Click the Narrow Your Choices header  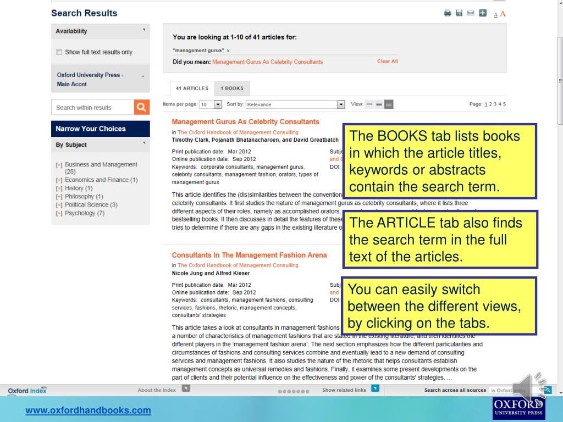[x=101, y=129]
